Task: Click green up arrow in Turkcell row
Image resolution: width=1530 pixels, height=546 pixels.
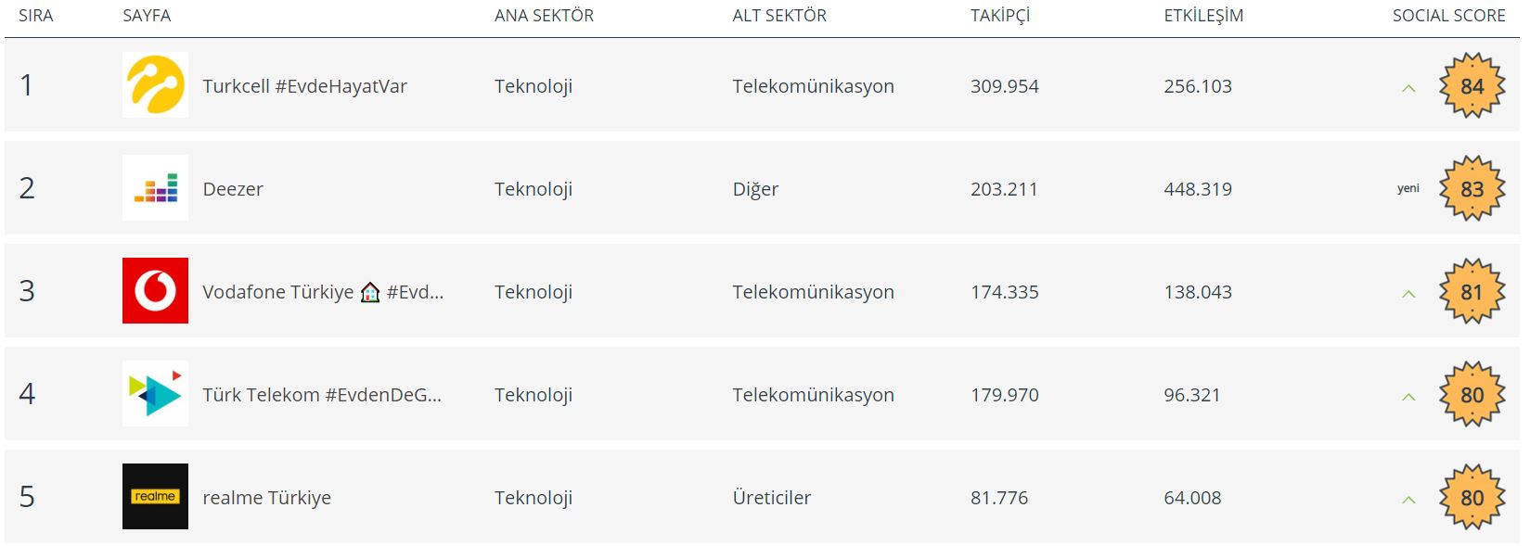Action: pyautogui.click(x=1408, y=88)
